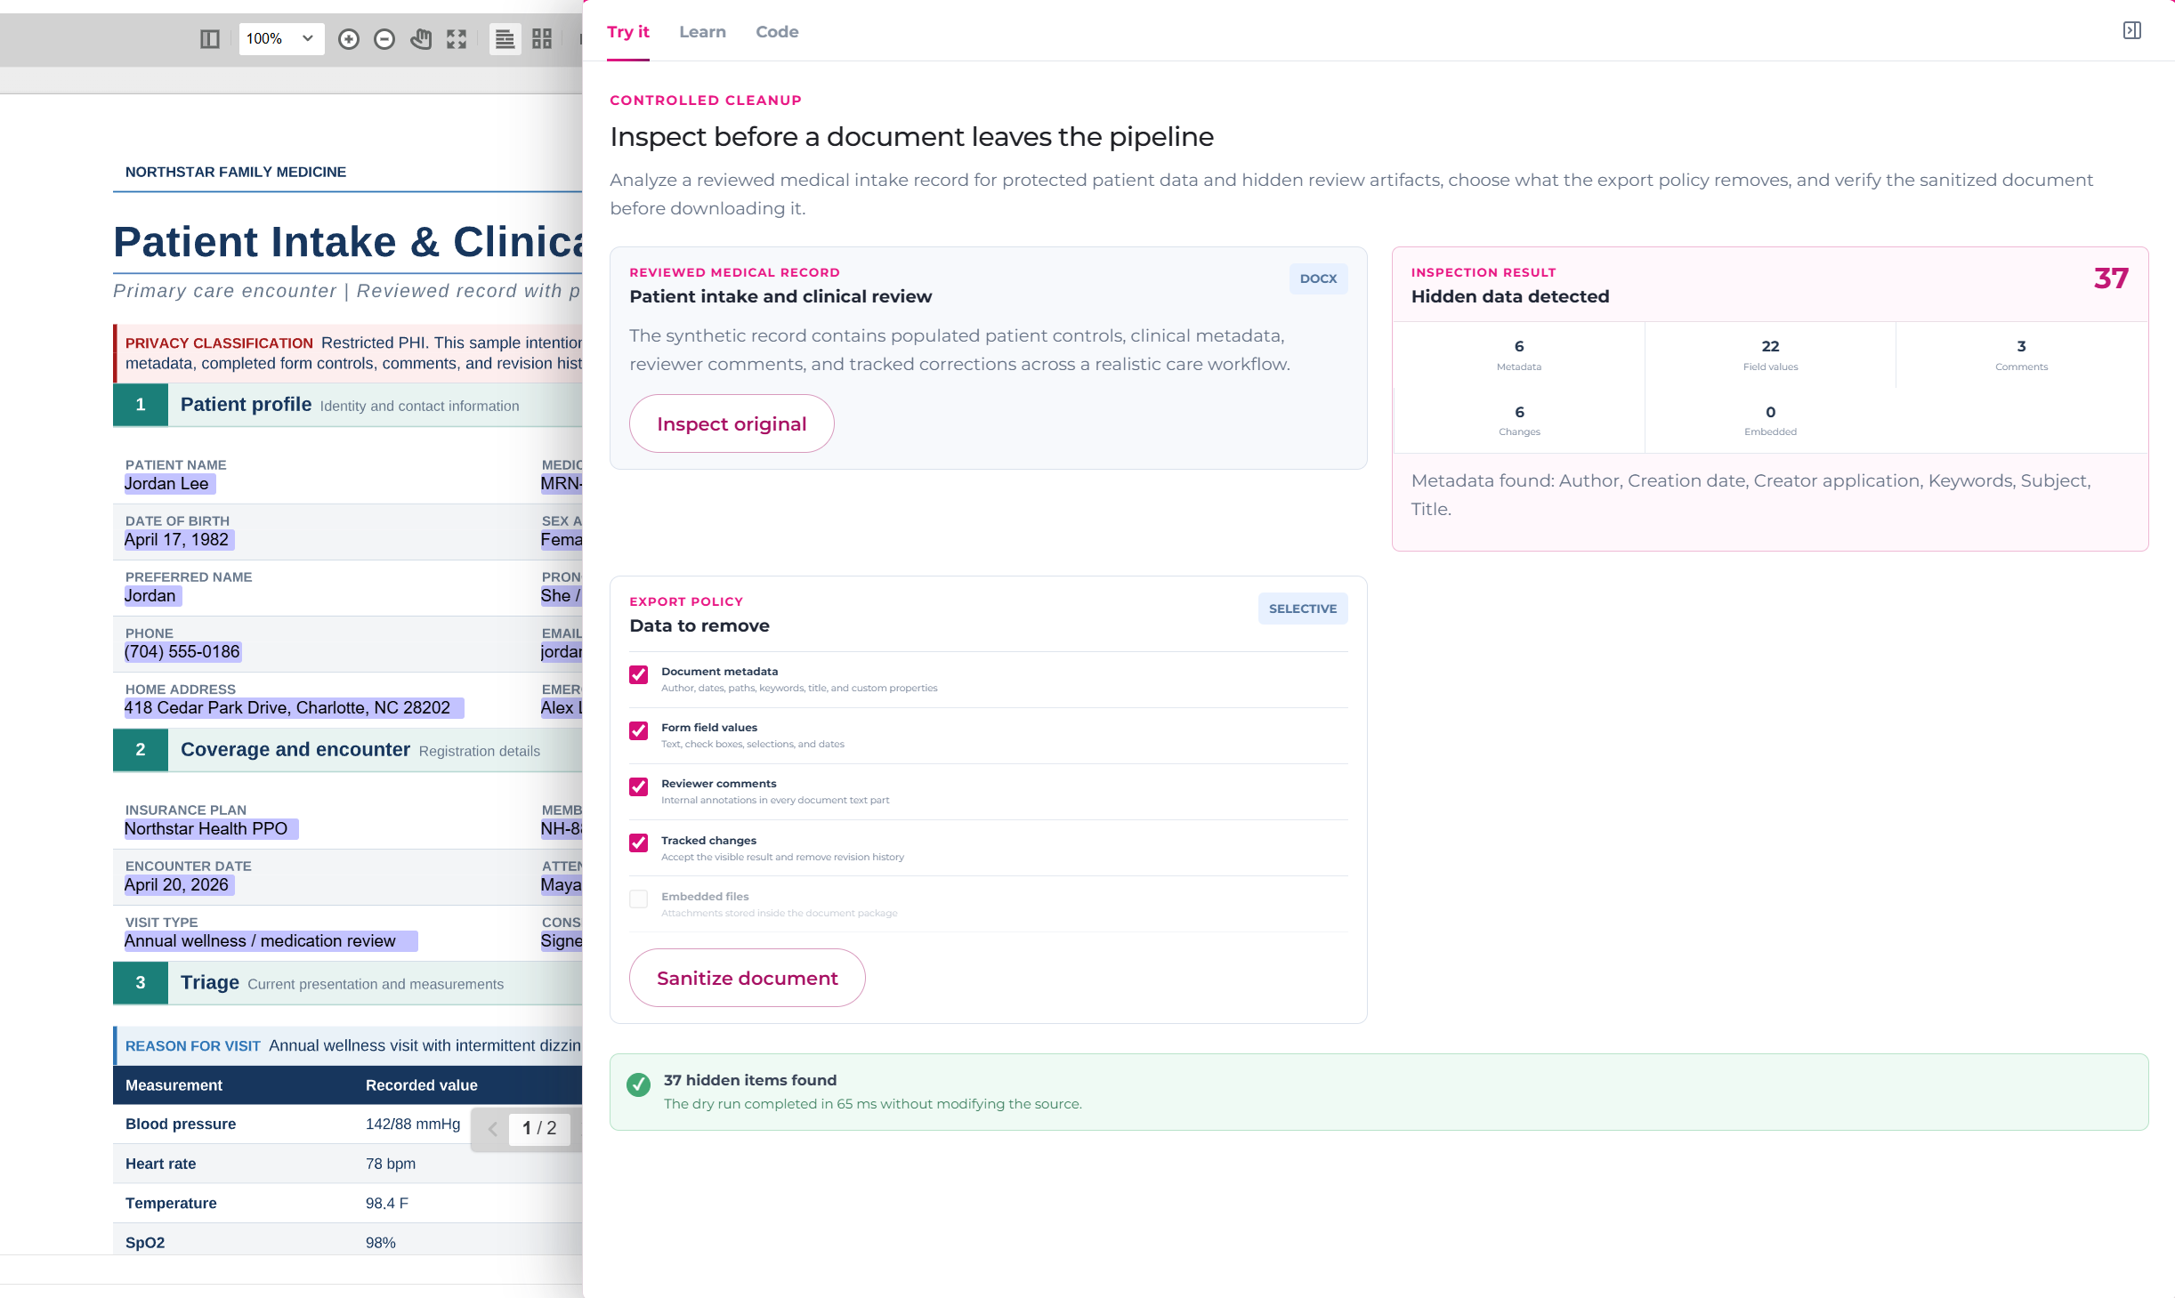2175x1298 pixels.
Task: Click the 37 hidden items found message
Action: (750, 1080)
